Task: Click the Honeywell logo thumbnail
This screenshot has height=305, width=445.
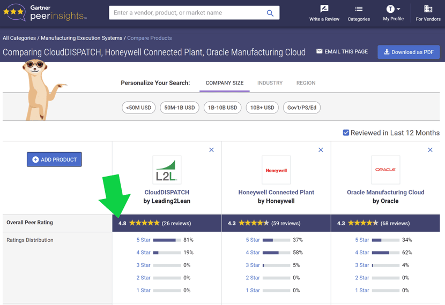Action: 276,170
